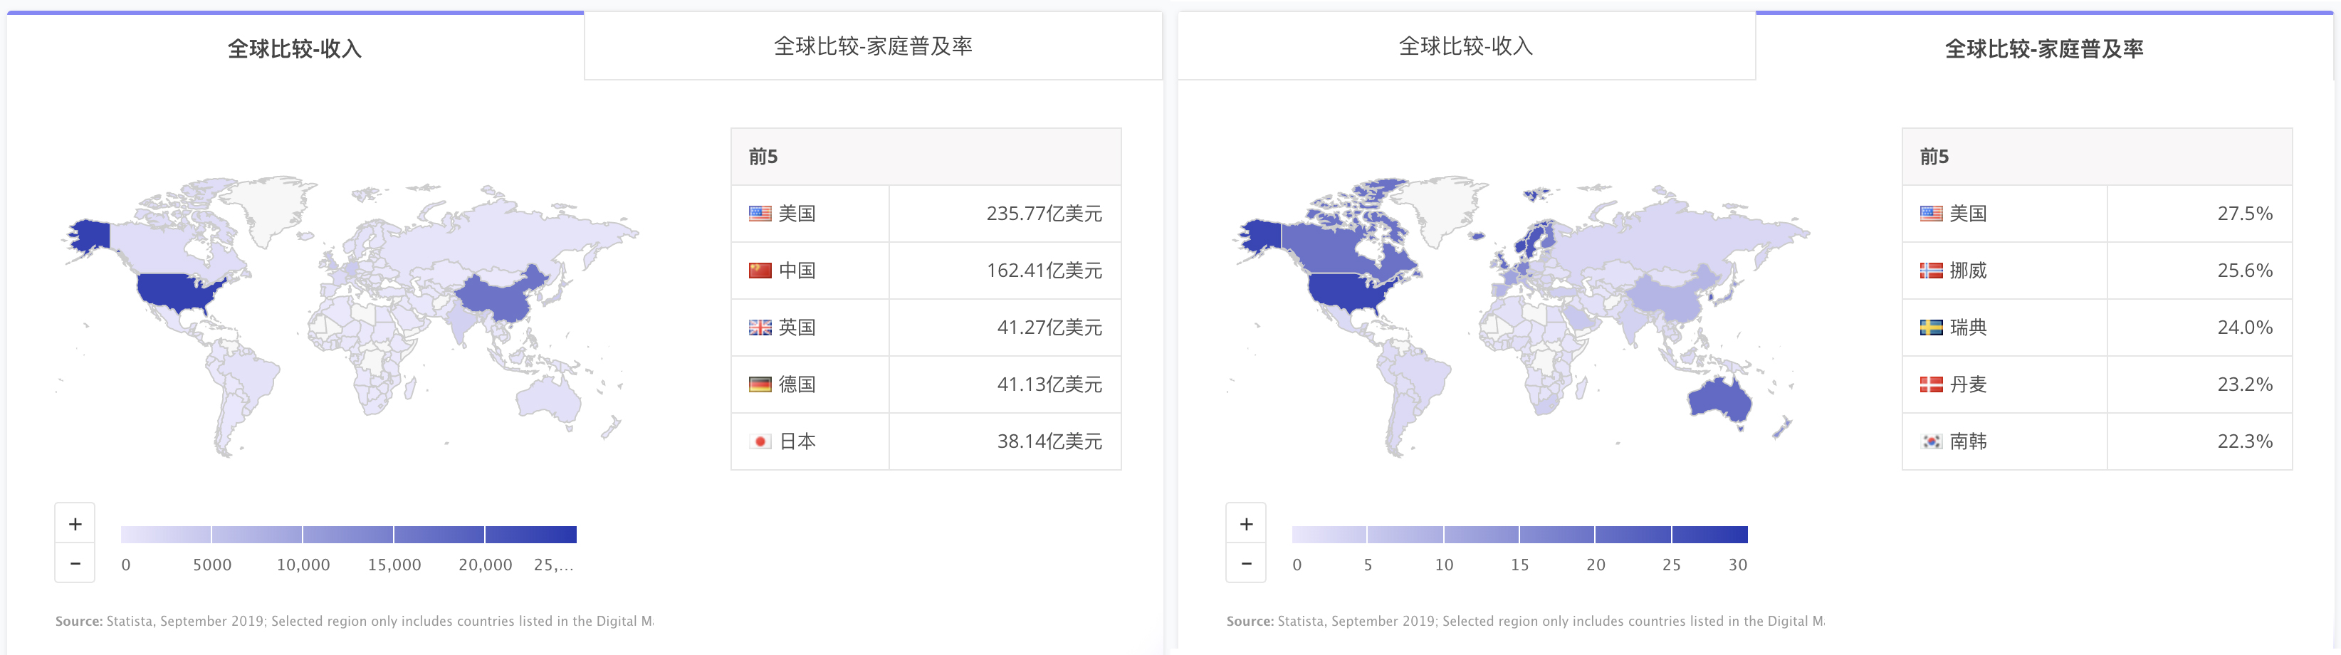The width and height of the screenshot is (2341, 655).
Task: Click the US flag in revenue table
Action: point(760,214)
